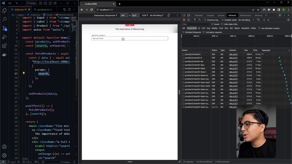Switch to the Sources tab

coord(221,15)
